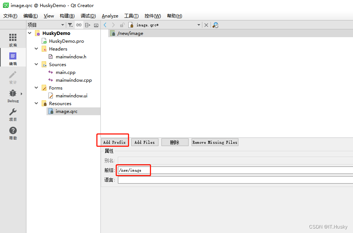This screenshot has height=233, width=353.
Task: Click the split panel icon
Action: (87, 25)
